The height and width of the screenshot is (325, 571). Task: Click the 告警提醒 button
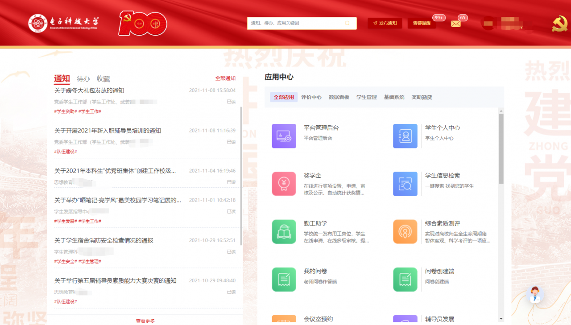[422, 23]
